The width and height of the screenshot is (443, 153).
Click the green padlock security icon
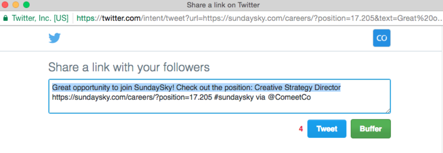coord(5,18)
